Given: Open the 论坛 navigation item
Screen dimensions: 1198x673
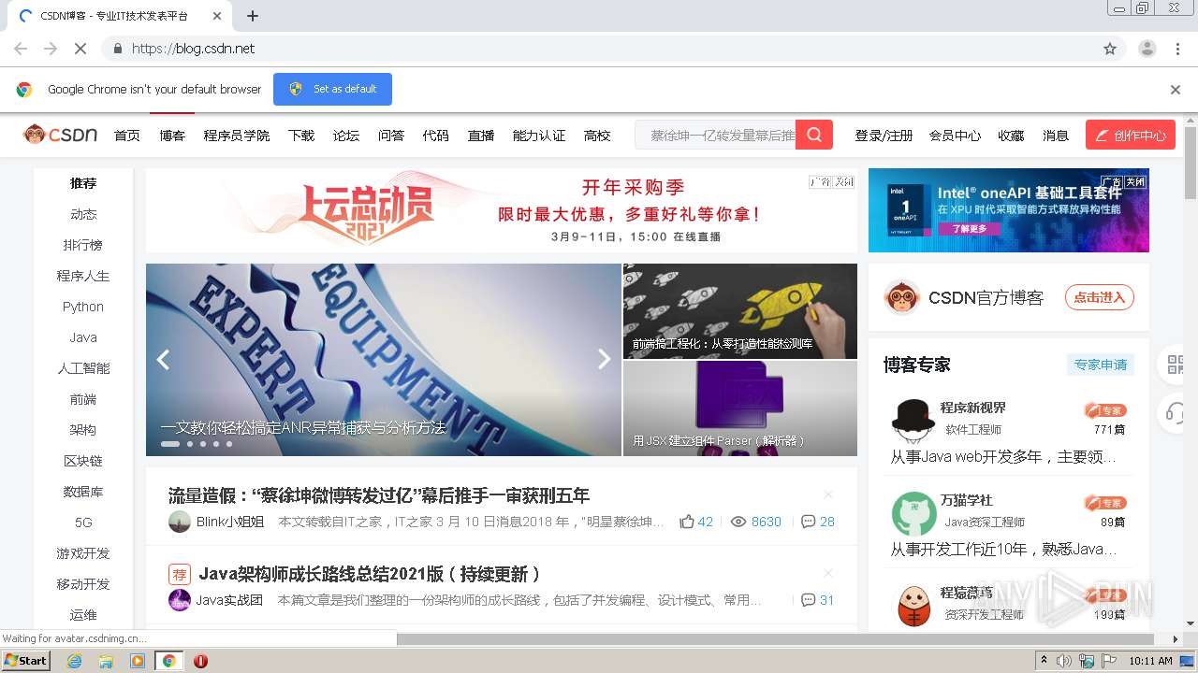Looking at the screenshot, I should 346,136.
